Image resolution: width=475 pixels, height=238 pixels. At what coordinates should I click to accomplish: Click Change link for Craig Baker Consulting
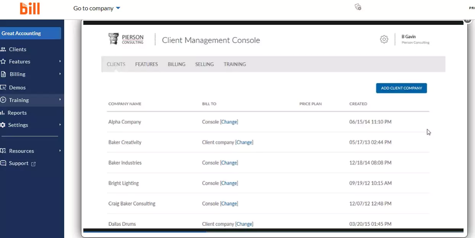[x=229, y=204]
